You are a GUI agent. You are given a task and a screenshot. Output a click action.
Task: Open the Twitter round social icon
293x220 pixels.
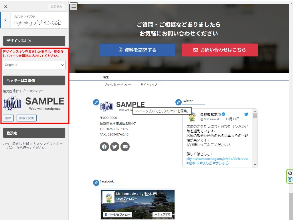click(x=114, y=147)
